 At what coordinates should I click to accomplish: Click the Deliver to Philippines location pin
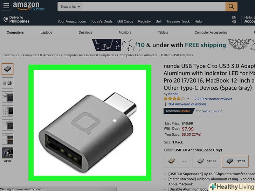[6, 20]
